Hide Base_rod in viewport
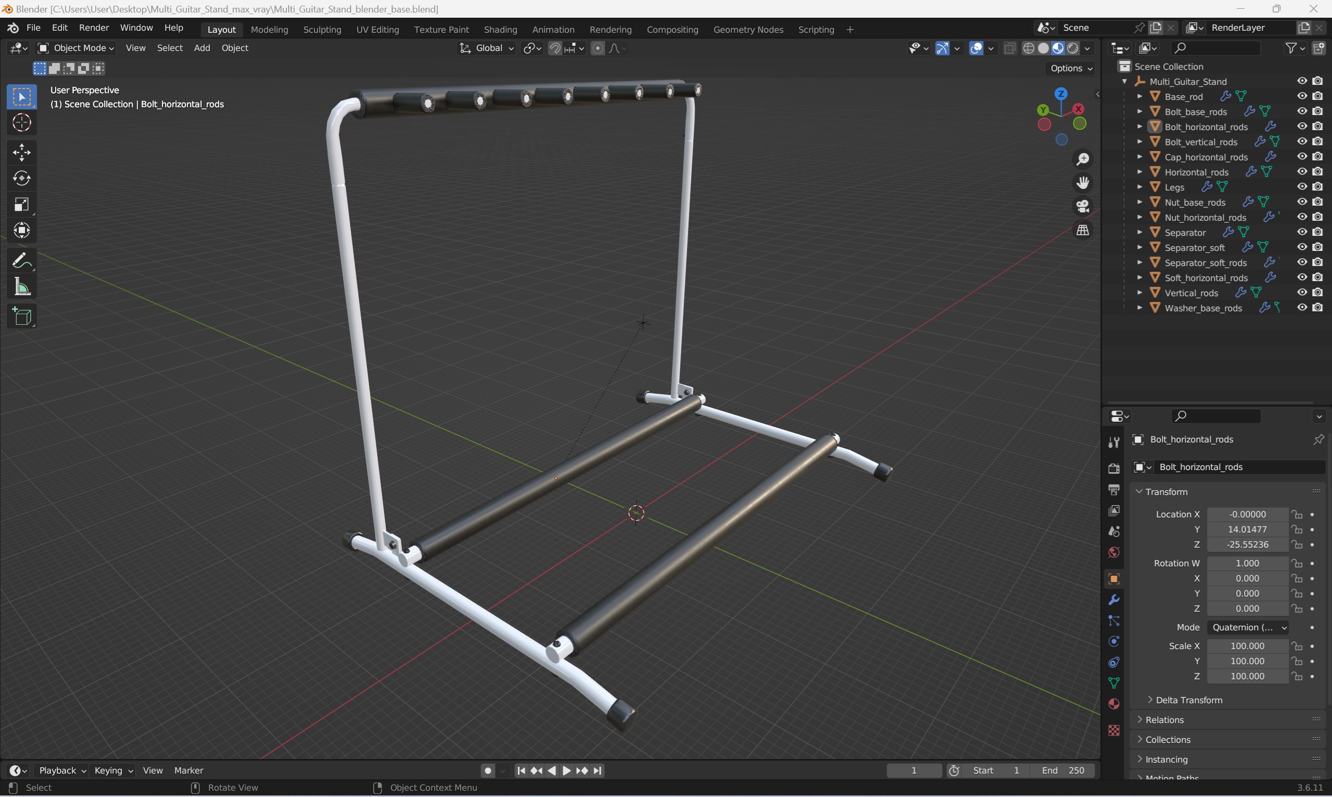This screenshot has width=1332, height=797. coord(1302,96)
